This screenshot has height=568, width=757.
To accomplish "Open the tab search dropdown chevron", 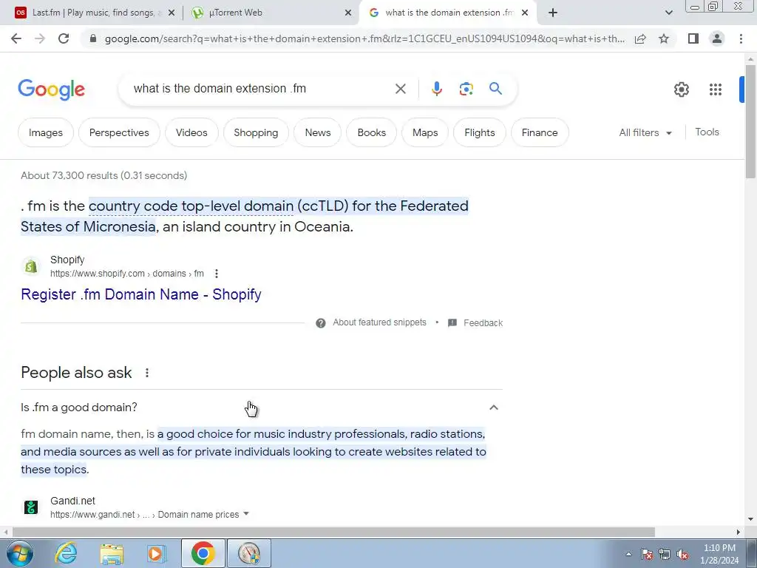I will coord(668,13).
